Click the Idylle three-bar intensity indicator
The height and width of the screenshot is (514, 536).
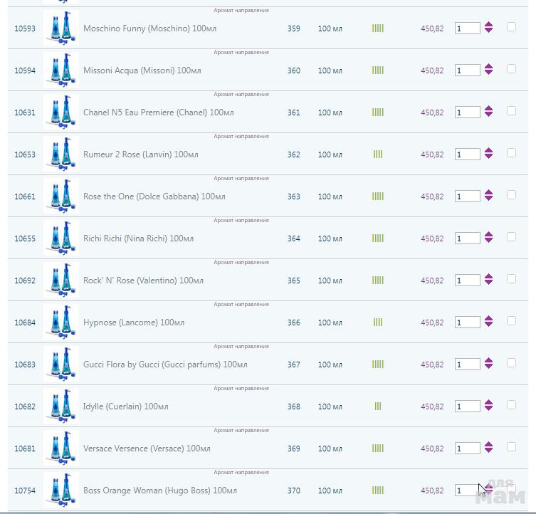click(378, 407)
